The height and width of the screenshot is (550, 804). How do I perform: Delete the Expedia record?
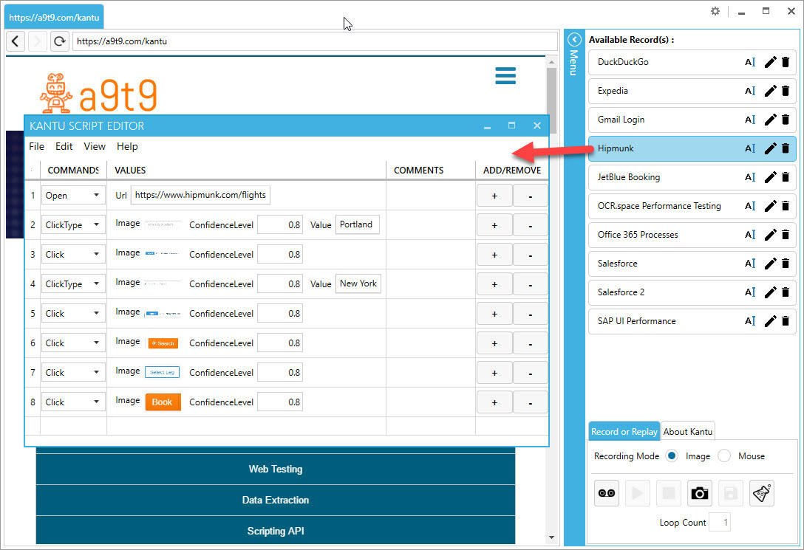786,91
